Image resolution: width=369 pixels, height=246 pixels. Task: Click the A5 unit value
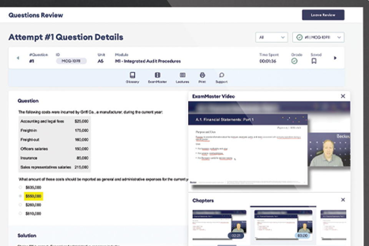click(x=100, y=61)
